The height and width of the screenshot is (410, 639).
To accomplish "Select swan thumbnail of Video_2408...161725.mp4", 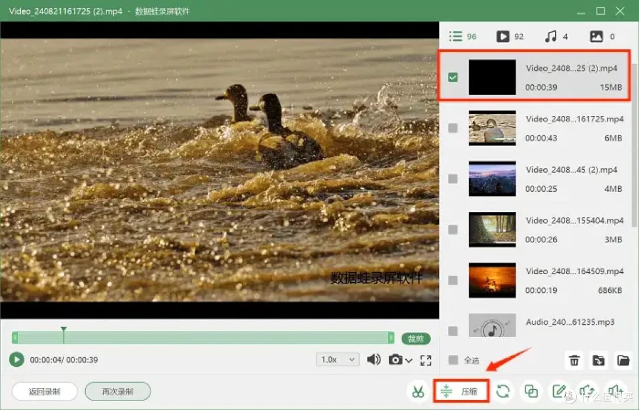I will coord(492,128).
